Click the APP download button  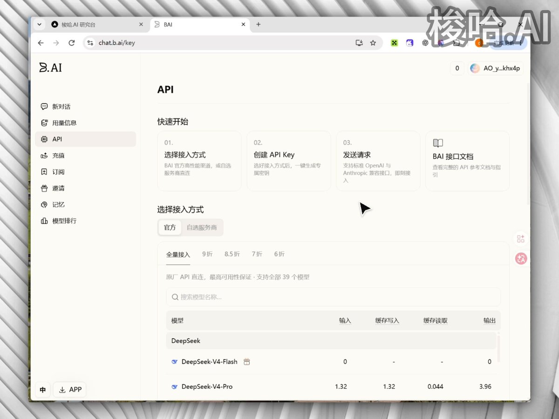(x=70, y=390)
